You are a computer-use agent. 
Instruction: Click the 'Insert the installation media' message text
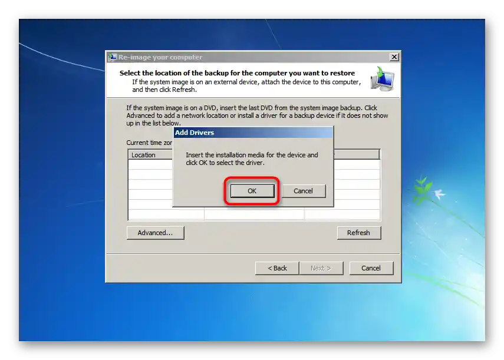coord(252,158)
